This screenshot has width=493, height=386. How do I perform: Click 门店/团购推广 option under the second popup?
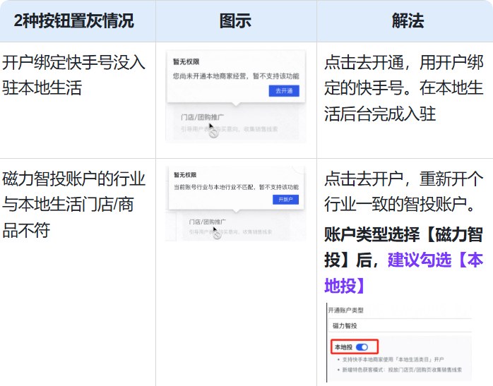point(207,222)
